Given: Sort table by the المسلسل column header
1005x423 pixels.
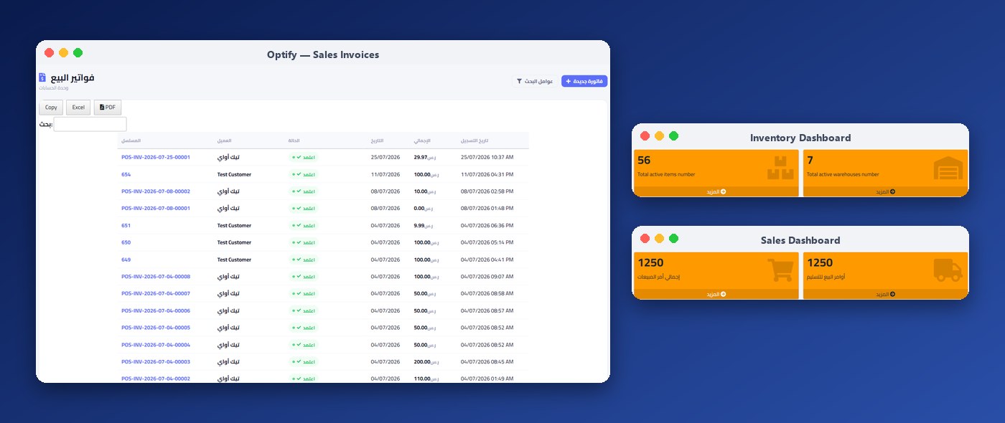Looking at the screenshot, I should (131, 140).
